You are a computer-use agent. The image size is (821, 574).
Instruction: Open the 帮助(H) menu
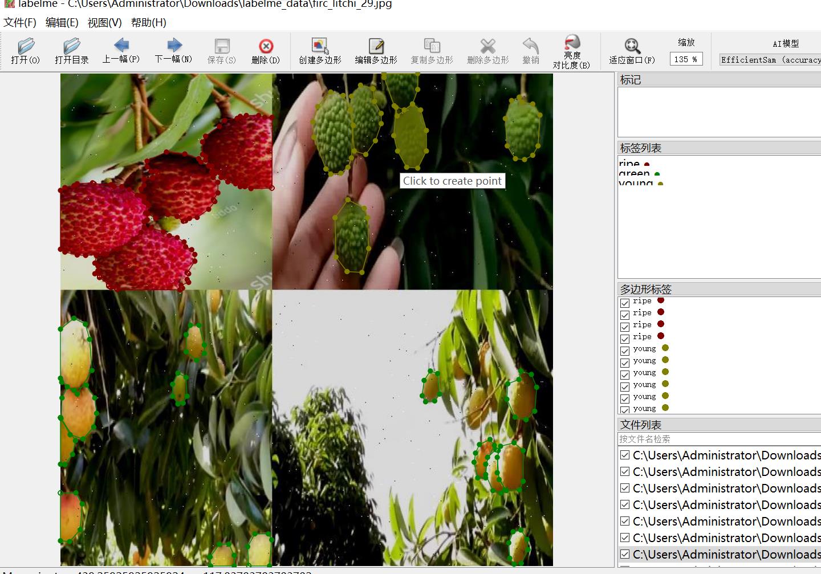(x=149, y=23)
